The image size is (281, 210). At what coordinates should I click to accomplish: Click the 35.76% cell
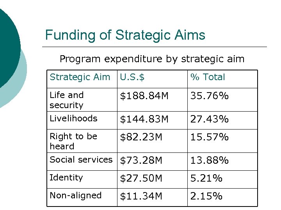(x=209, y=96)
